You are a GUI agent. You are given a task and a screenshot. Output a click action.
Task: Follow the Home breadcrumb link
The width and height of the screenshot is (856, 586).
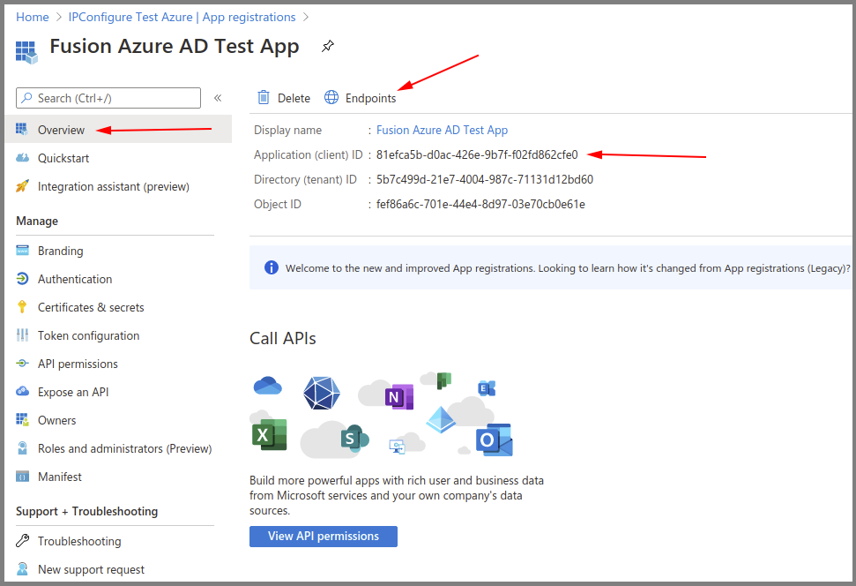(33, 17)
